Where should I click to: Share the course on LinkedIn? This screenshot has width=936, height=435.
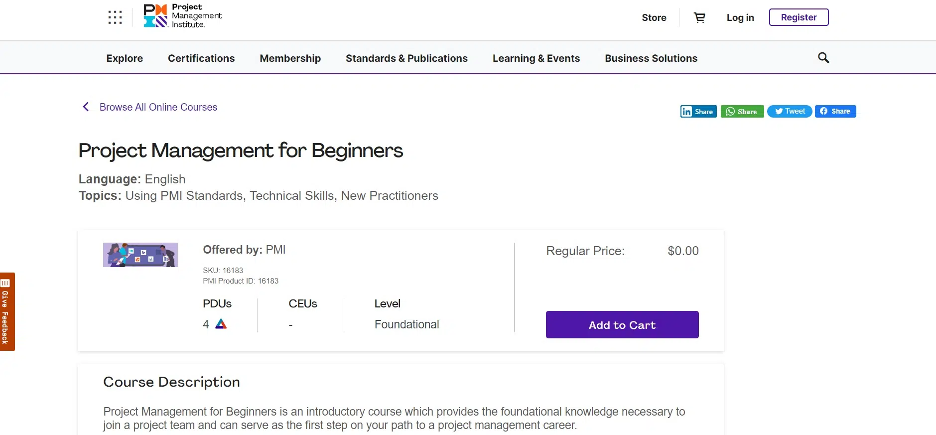tap(698, 112)
